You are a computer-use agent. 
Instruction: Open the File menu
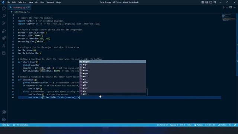tap(8, 2)
